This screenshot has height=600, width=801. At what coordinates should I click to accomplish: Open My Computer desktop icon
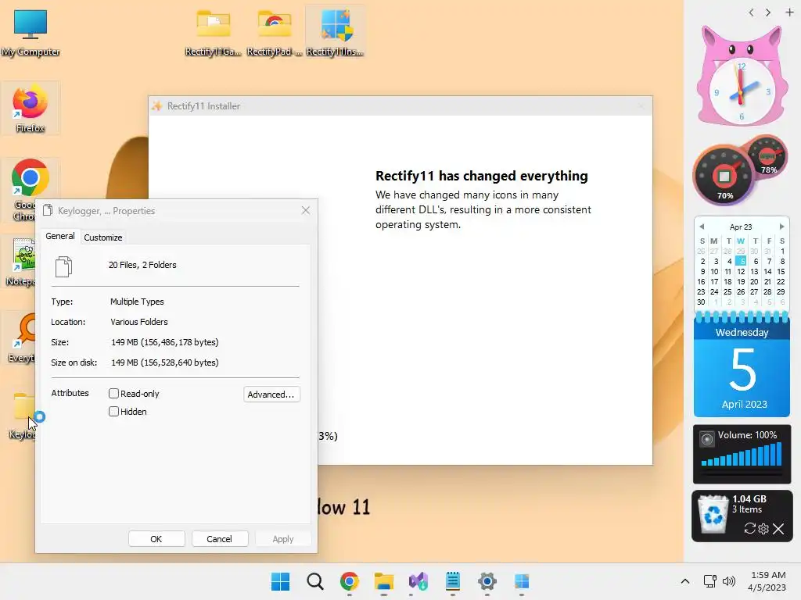pyautogui.click(x=31, y=33)
